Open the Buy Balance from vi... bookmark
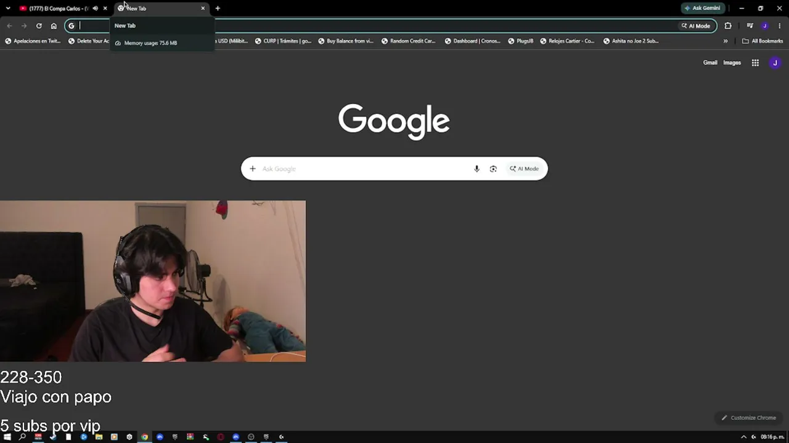789x443 pixels. (346, 41)
